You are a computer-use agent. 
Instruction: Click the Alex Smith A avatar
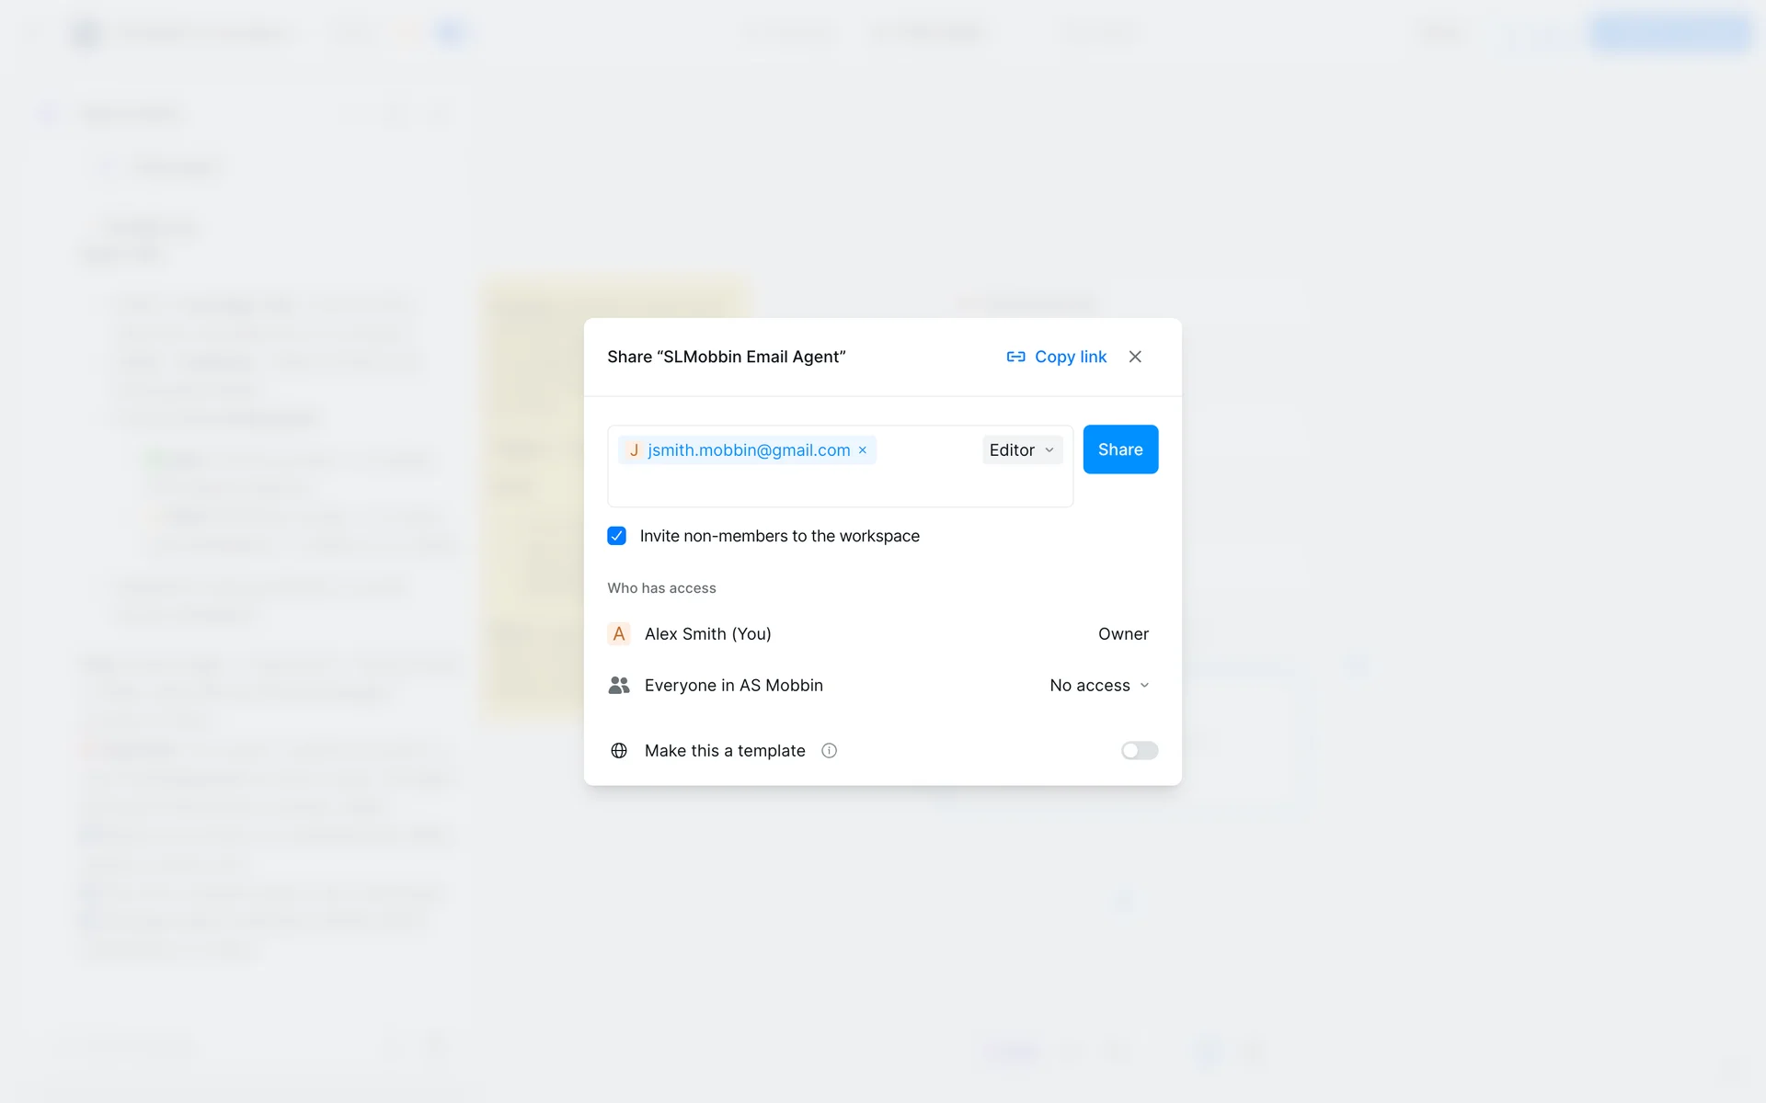pos(619,634)
